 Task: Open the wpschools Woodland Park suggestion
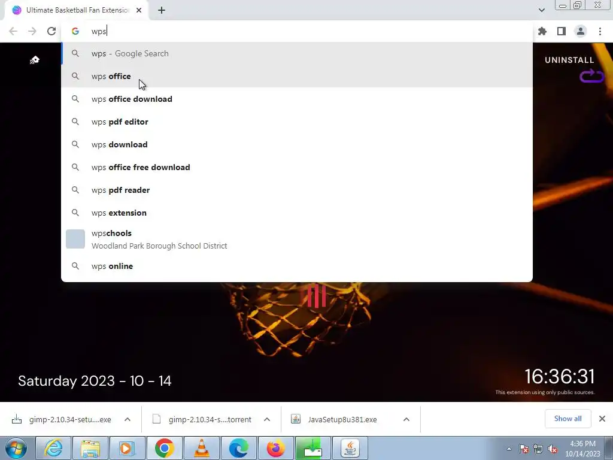pos(297,240)
